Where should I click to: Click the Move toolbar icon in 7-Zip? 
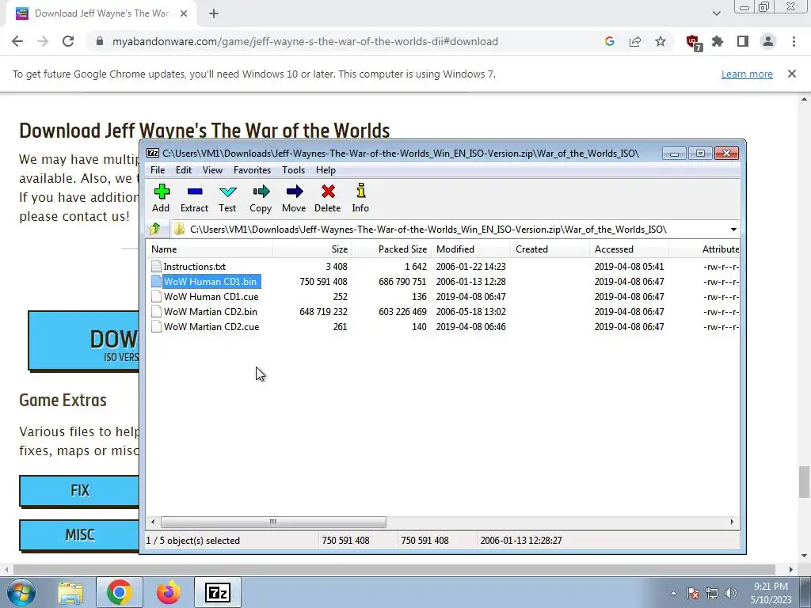(x=294, y=198)
